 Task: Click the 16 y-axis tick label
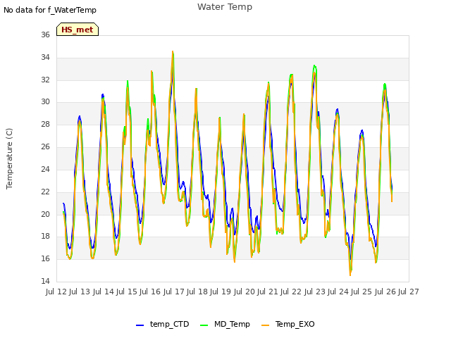pyautogui.click(x=45, y=258)
